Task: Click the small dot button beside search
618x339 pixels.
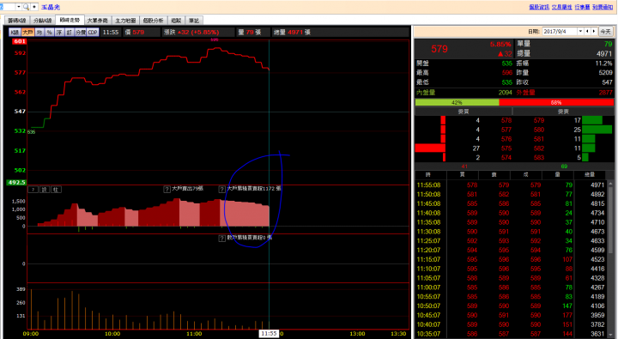Action: pyautogui.click(x=34, y=7)
